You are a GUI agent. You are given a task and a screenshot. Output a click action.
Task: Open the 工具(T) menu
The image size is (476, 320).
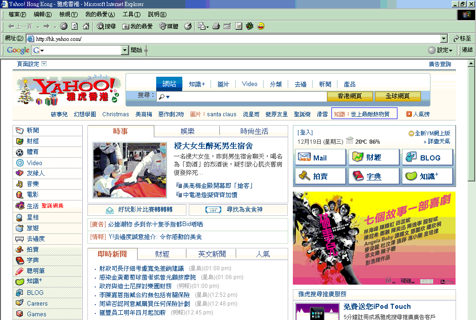tap(132, 14)
